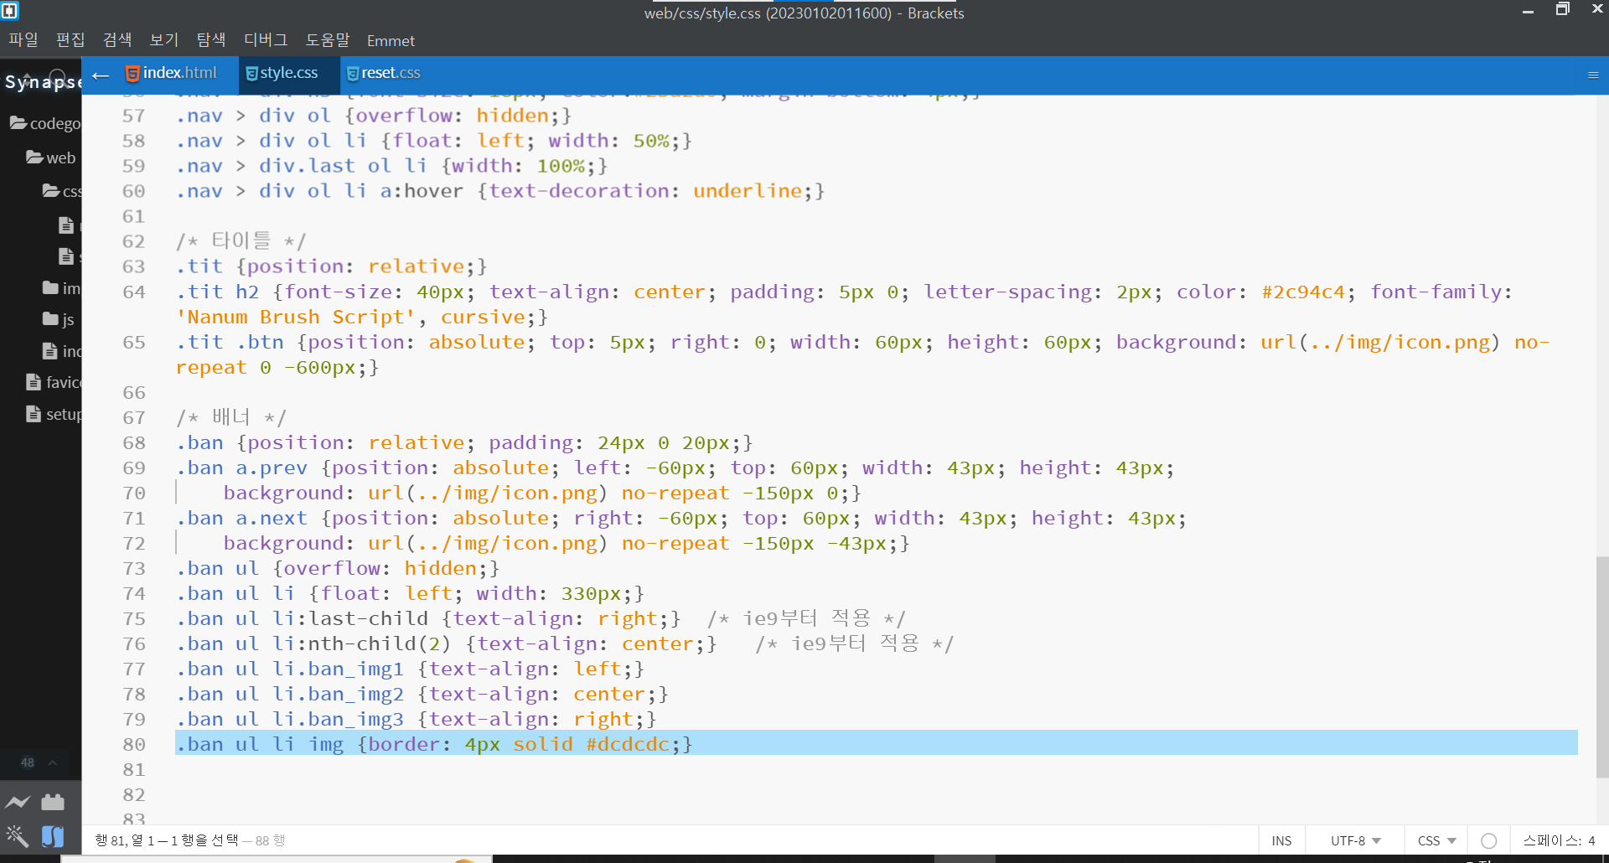Place cursor on the empty line 81
Image resolution: width=1609 pixels, height=863 pixels.
876,769
